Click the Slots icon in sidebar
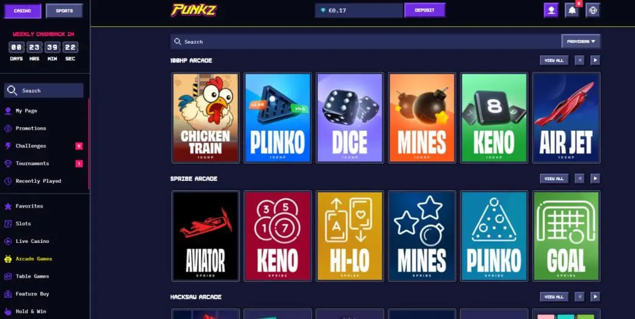This screenshot has height=319, width=635. pos(8,223)
